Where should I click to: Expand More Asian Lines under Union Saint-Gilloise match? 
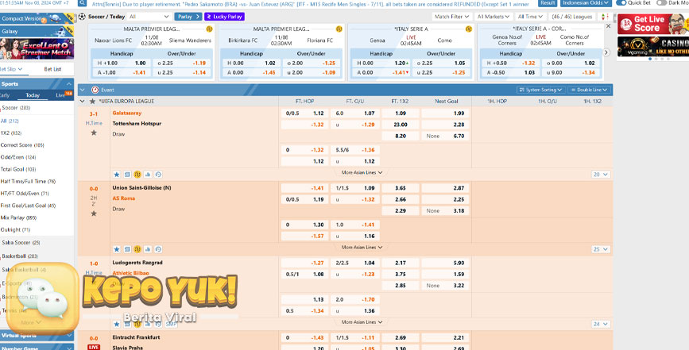362,248
